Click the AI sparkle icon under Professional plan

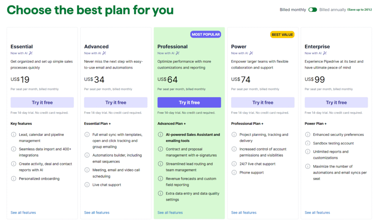[x=178, y=53]
